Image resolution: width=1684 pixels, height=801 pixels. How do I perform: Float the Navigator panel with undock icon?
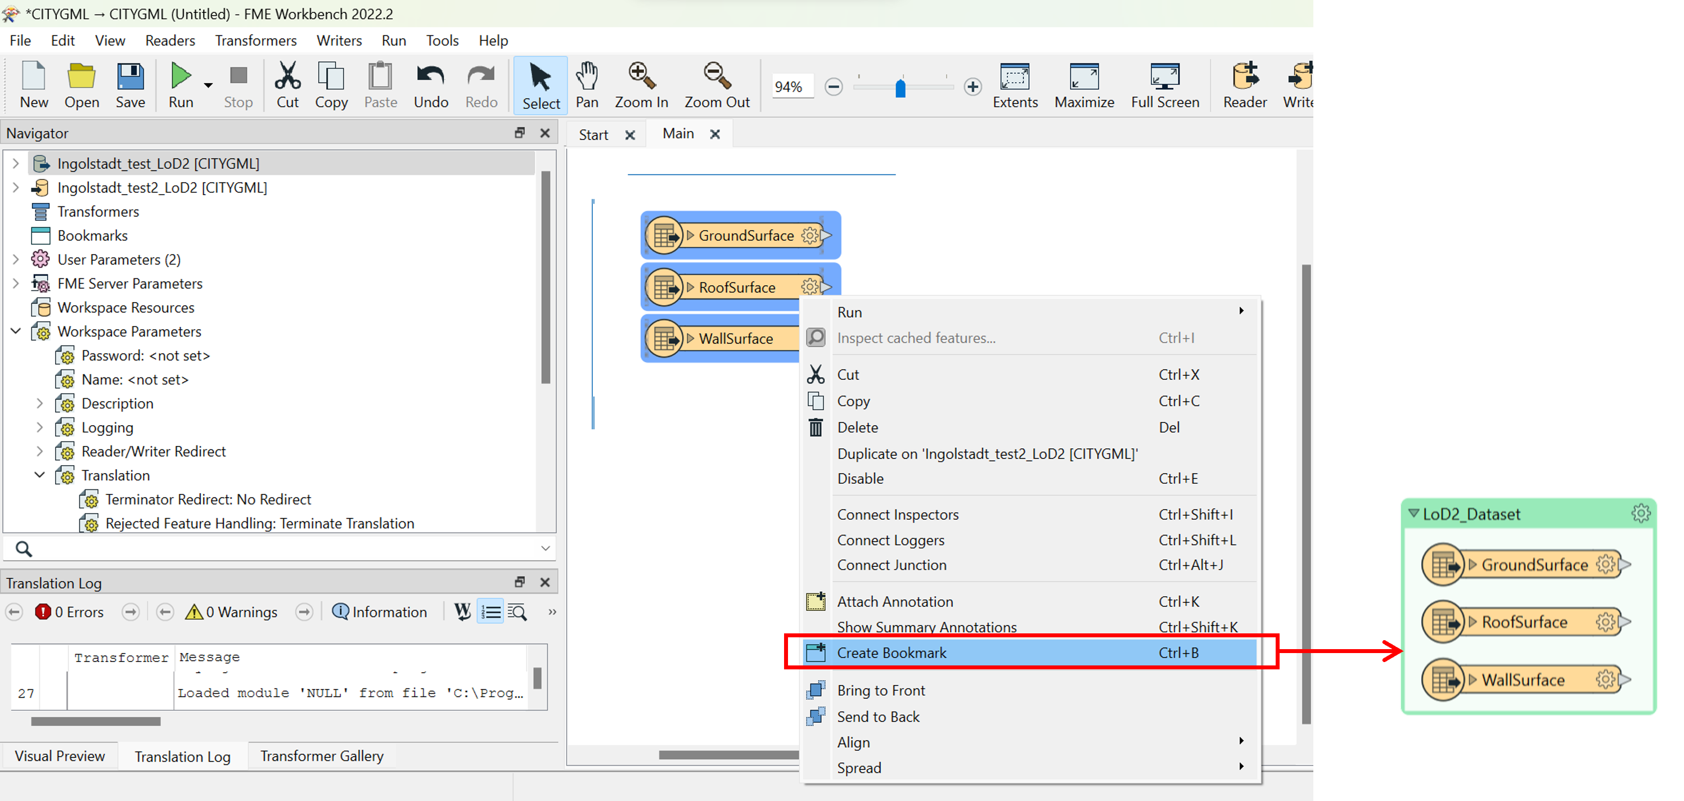520,133
